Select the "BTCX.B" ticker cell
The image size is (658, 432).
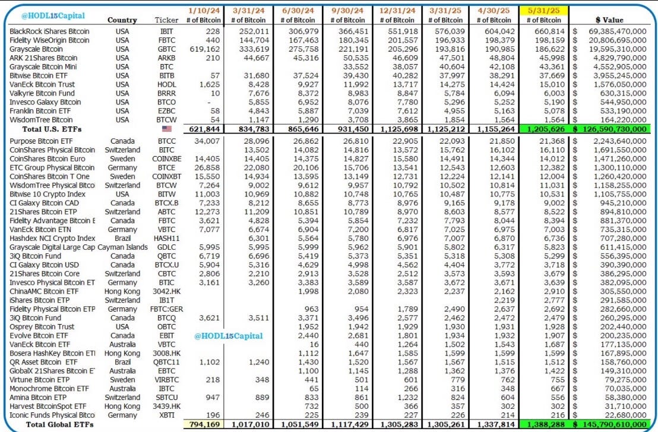point(167,203)
